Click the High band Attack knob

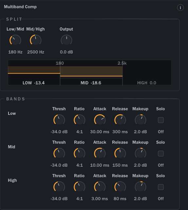[x=100, y=187]
